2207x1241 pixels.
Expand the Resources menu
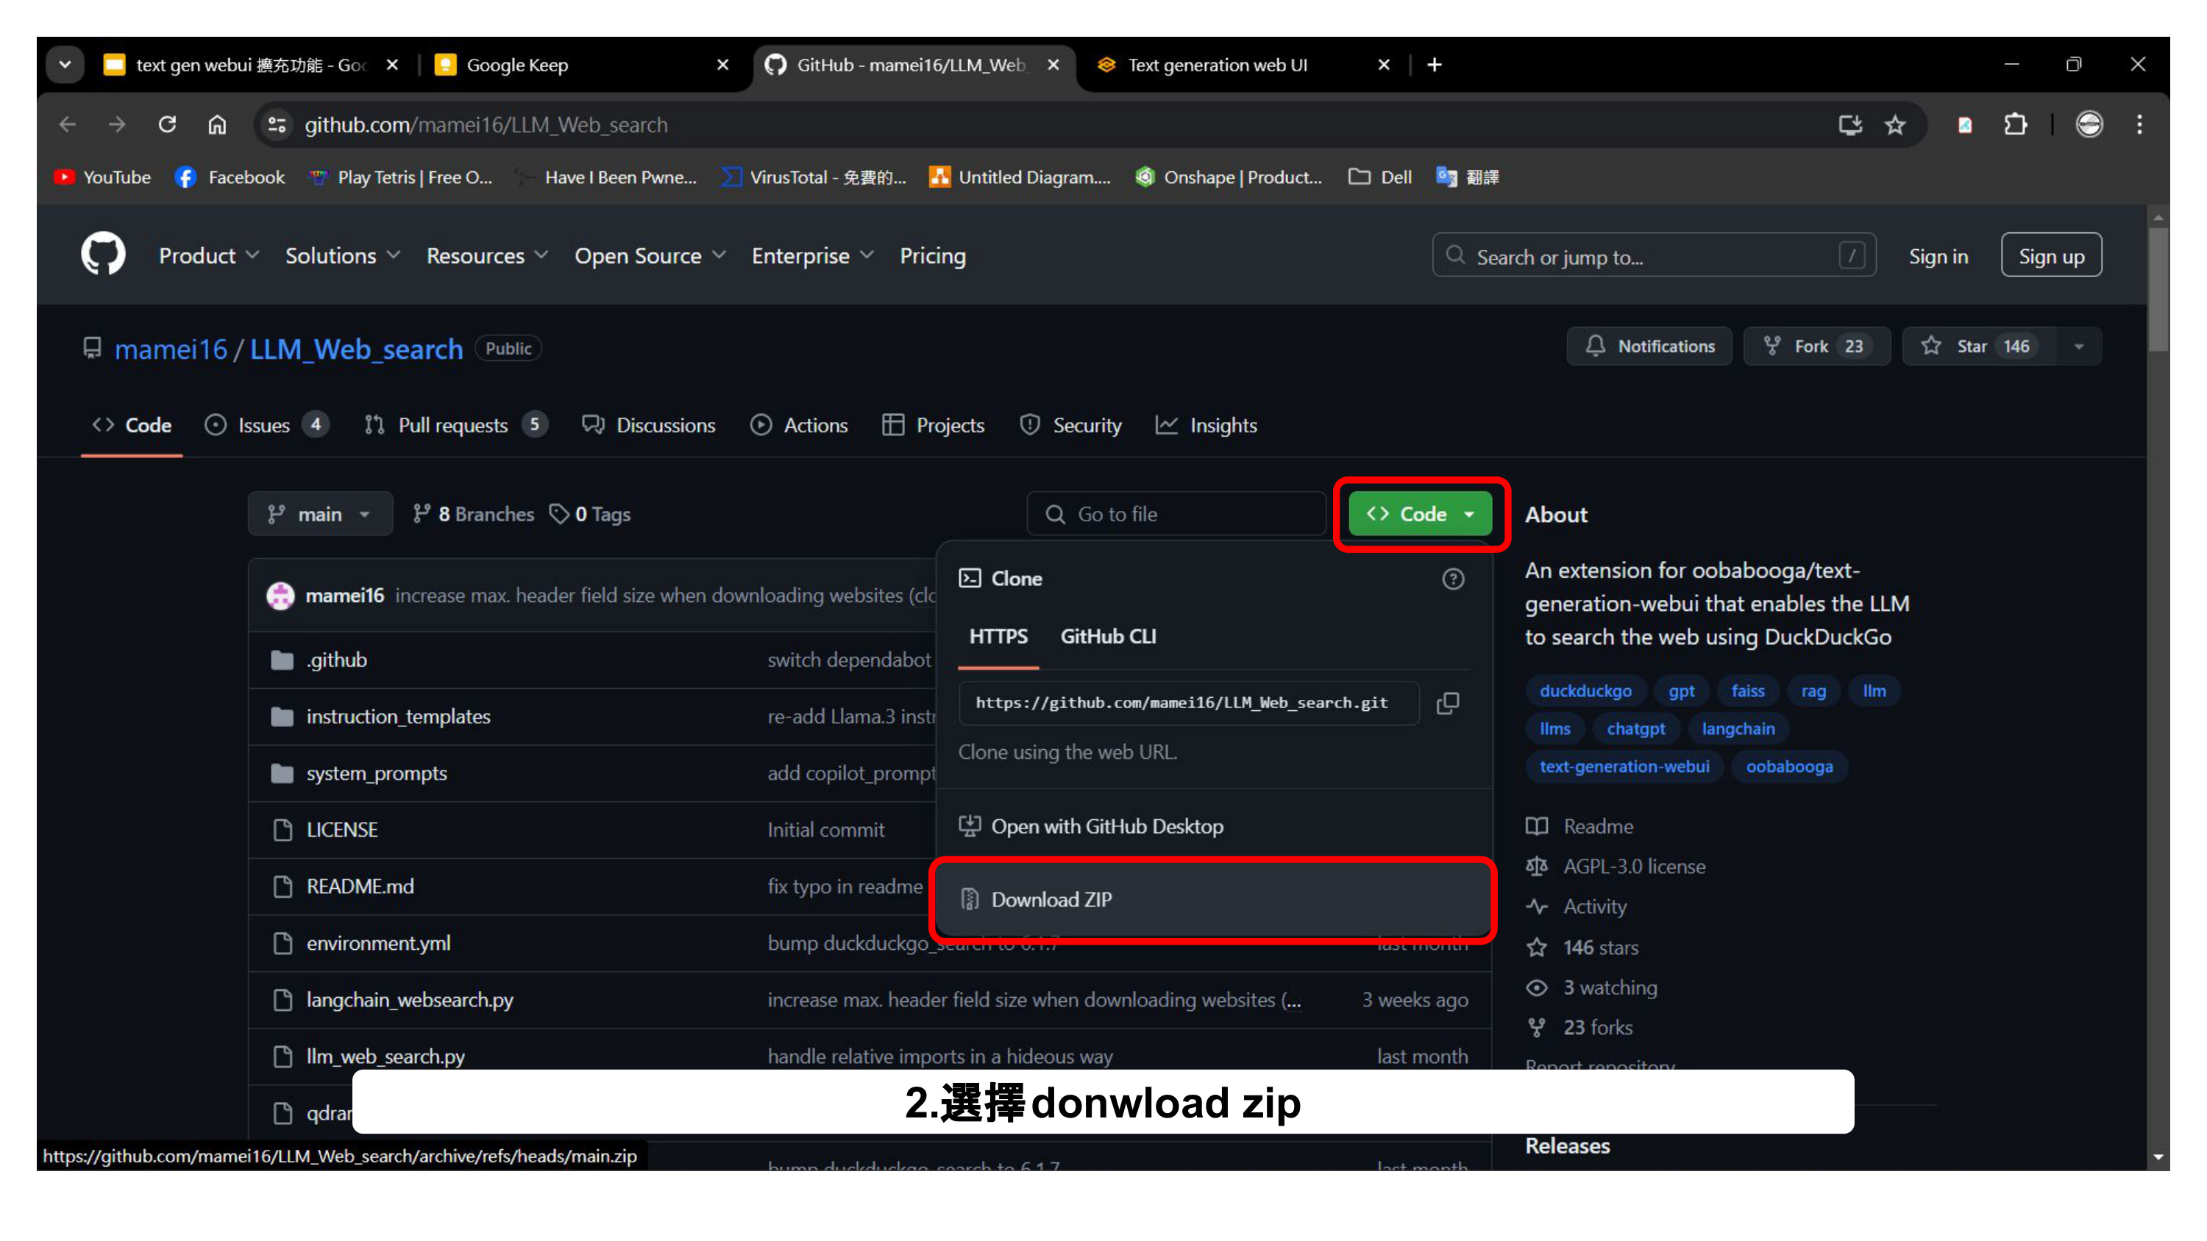tap(488, 255)
